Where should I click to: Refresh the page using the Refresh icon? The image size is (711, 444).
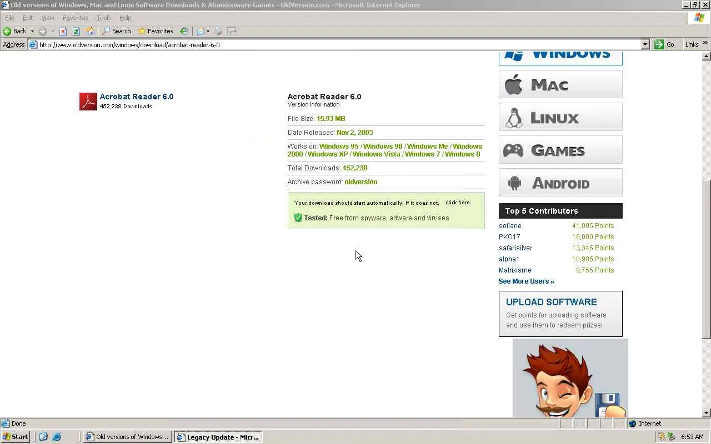pos(76,31)
